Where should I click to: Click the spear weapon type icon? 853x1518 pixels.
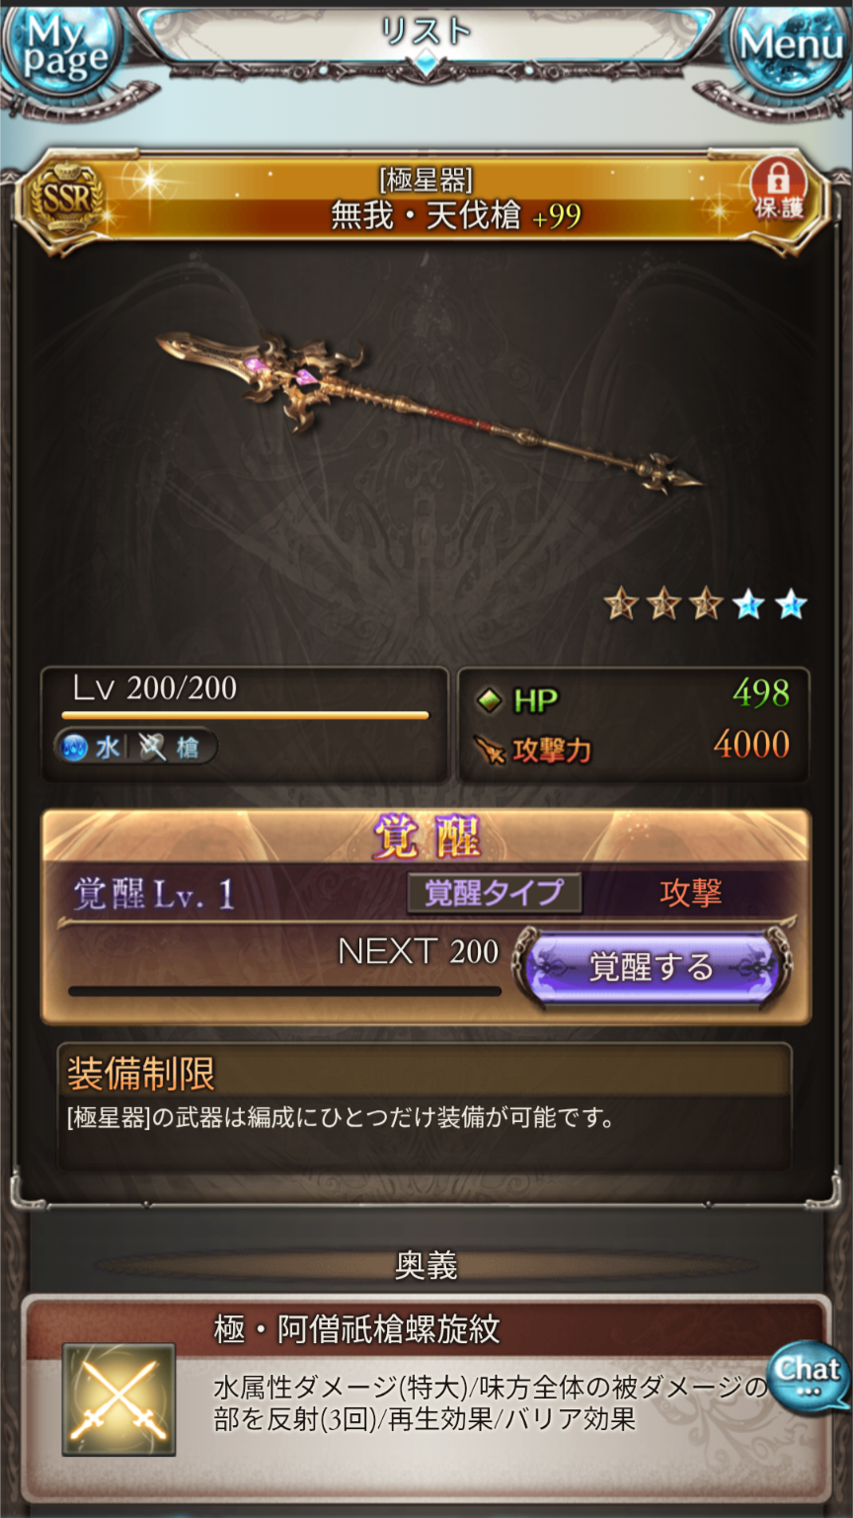152,748
